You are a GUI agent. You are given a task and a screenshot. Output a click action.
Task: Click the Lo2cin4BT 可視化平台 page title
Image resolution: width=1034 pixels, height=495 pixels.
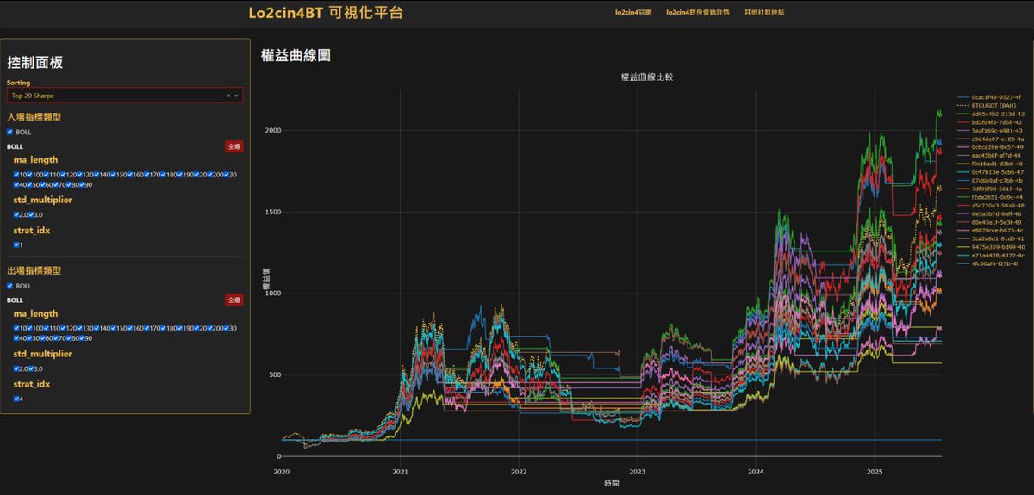pos(326,13)
